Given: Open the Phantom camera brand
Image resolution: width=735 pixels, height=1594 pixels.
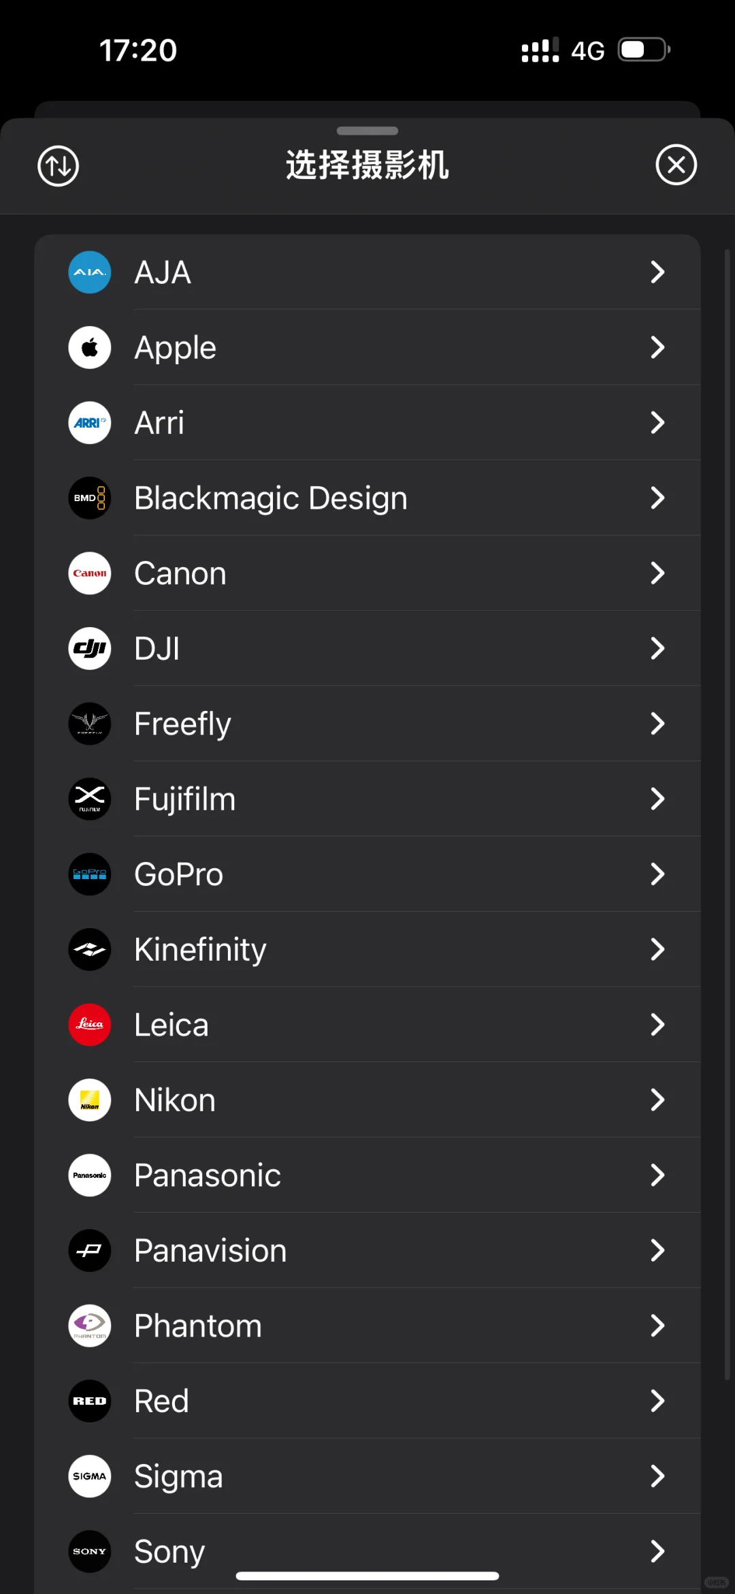Looking at the screenshot, I should [x=198, y=1326].
